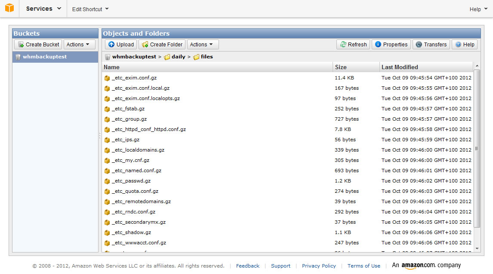Click the file icon for _etc_my.cnf.gz

(x=107, y=160)
